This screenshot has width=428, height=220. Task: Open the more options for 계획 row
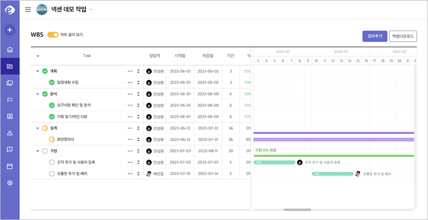pos(130,71)
